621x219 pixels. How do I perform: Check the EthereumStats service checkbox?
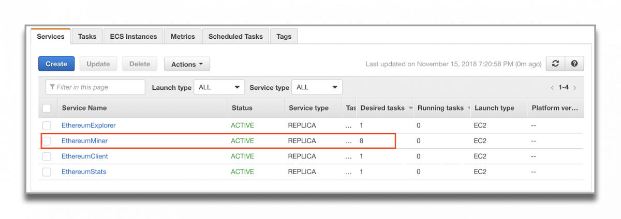coord(47,172)
